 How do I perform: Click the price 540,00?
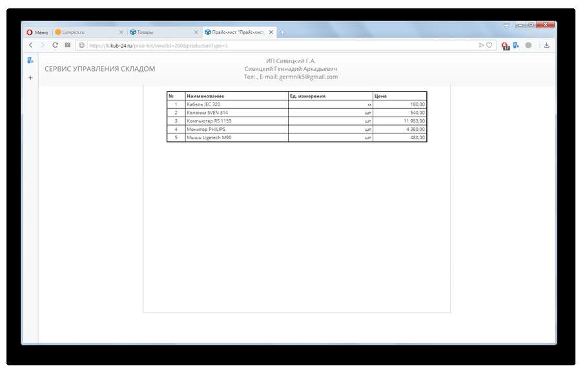417,113
